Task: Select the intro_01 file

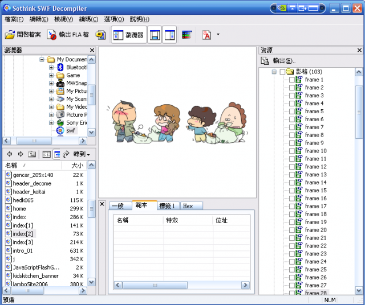Action: (x=23, y=250)
